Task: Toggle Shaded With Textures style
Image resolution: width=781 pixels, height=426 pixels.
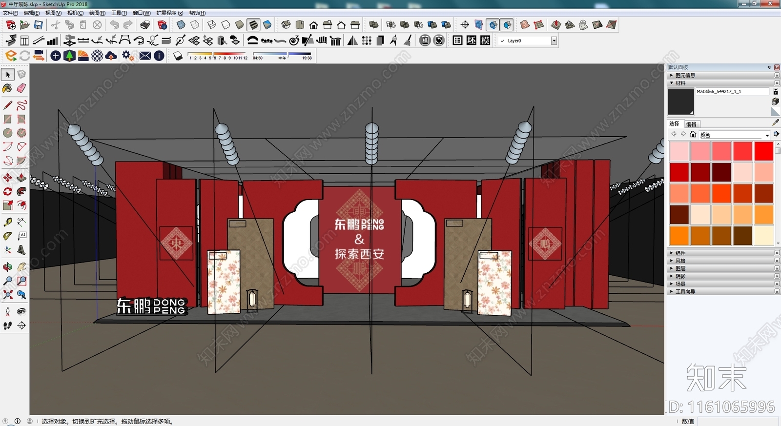Action: 253,25
